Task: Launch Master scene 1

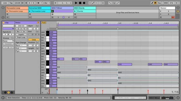Action: 160,11
